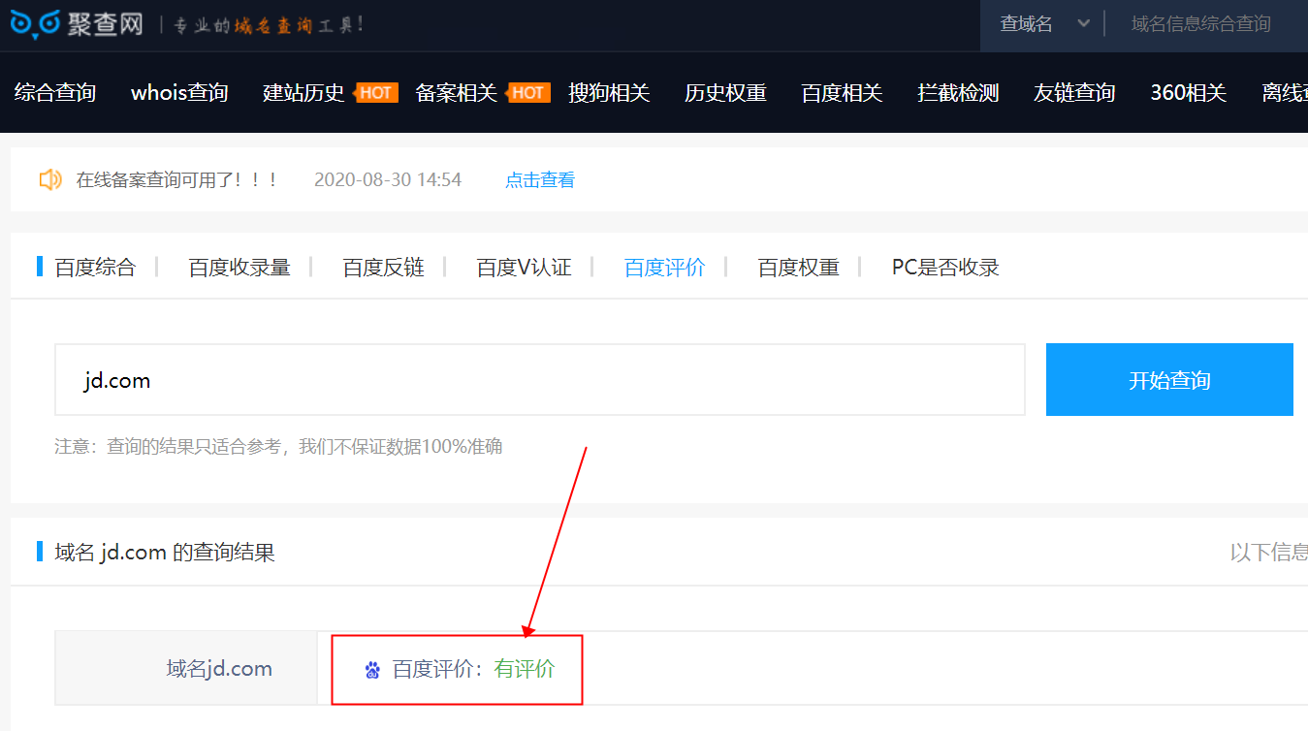Switch to the 百度权重 tab
1308x731 pixels.
[x=797, y=267]
